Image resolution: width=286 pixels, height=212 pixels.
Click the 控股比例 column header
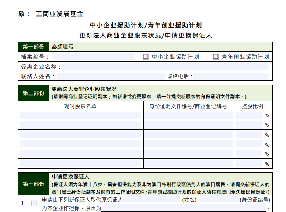pos(252,106)
